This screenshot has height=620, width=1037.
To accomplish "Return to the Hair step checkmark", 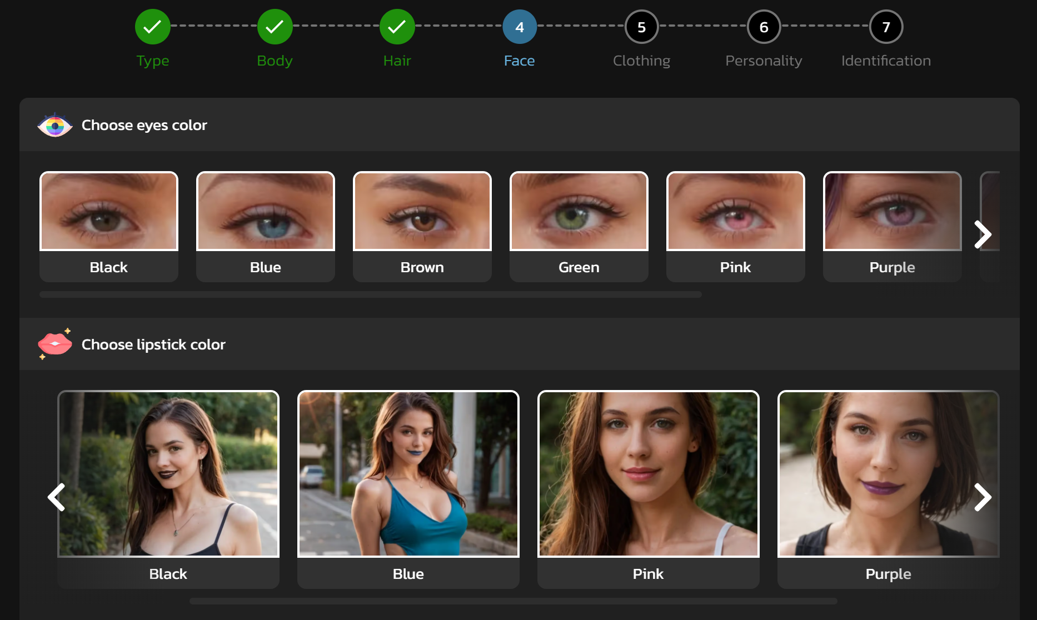I will pyautogui.click(x=397, y=27).
